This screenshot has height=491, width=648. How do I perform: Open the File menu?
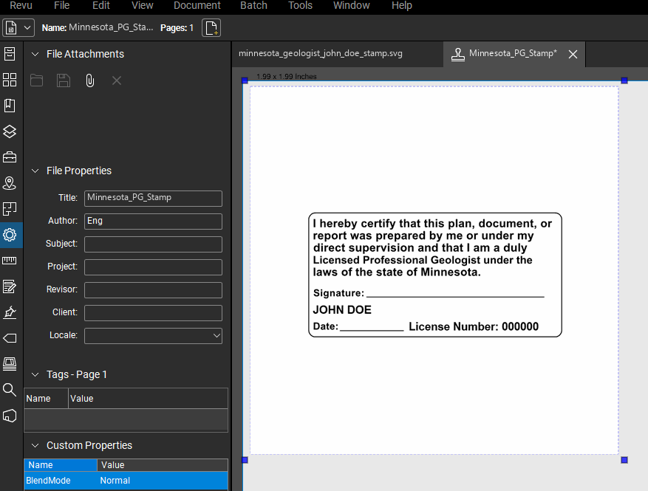(62, 5)
